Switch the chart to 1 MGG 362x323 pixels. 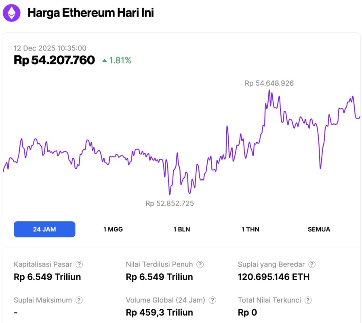(x=113, y=229)
